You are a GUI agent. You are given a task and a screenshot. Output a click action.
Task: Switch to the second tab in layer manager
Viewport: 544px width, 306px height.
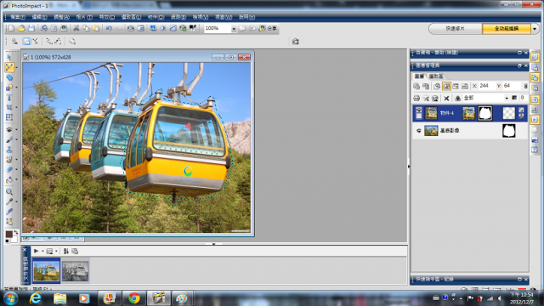(x=436, y=76)
